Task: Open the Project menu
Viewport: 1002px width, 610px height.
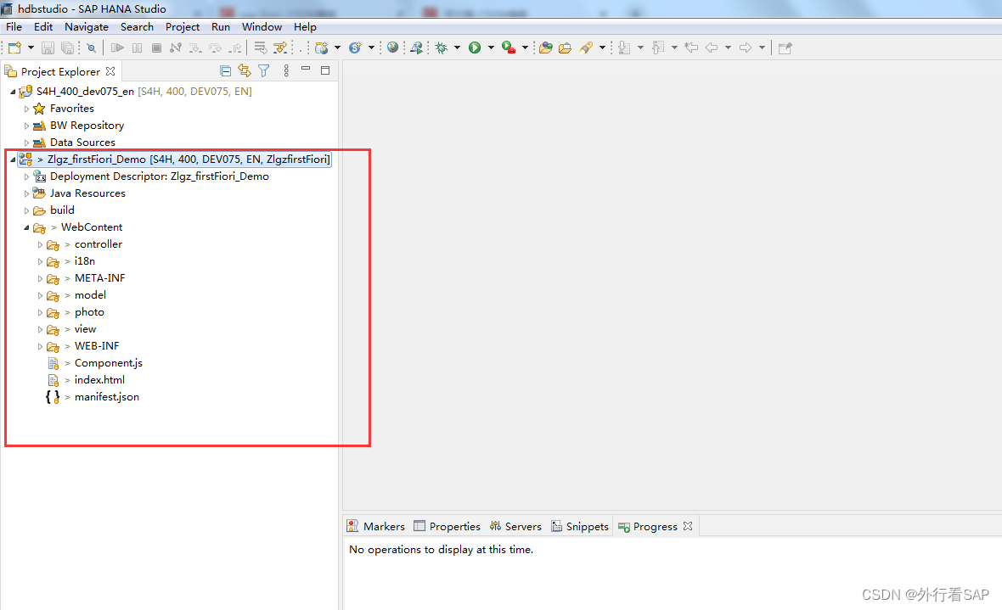Action: pyautogui.click(x=182, y=27)
